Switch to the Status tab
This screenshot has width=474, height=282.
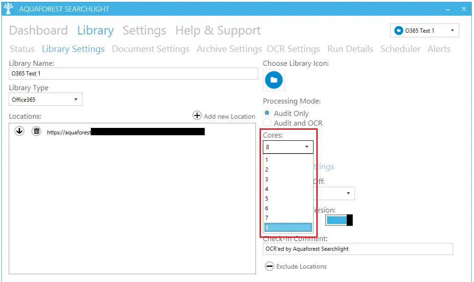(22, 49)
